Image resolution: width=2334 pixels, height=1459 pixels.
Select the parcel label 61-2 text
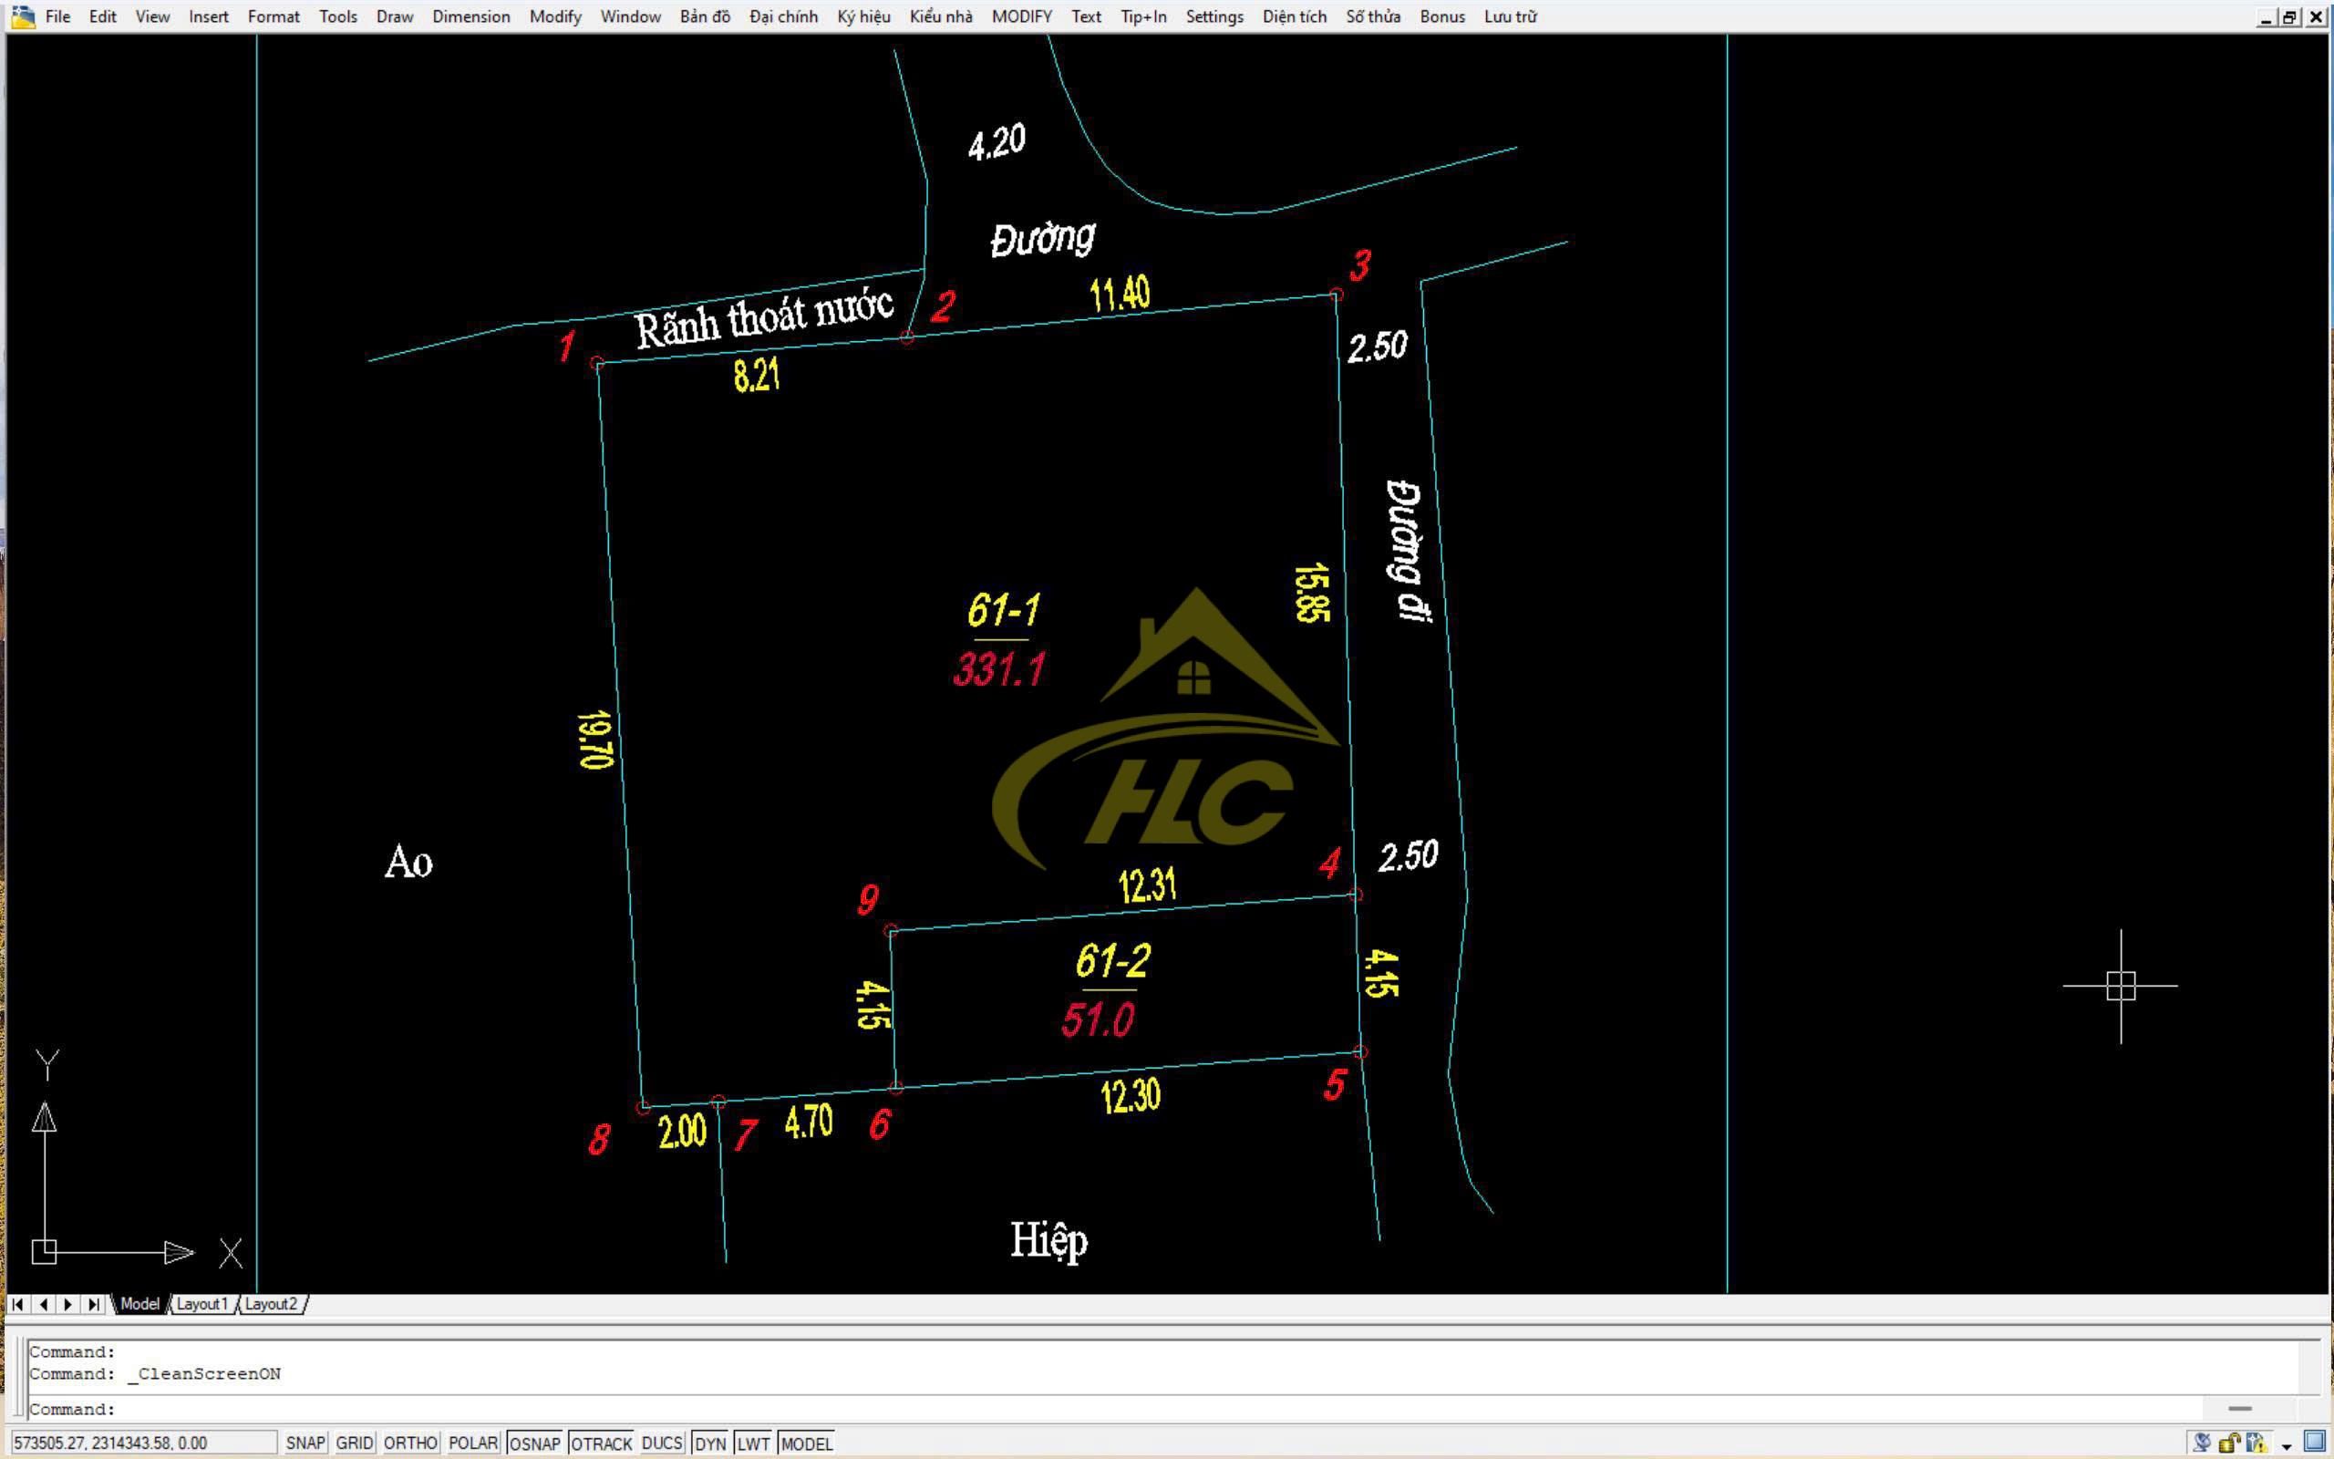1113,960
